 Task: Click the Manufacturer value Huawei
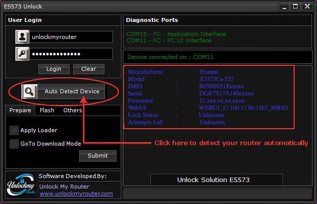click(209, 72)
